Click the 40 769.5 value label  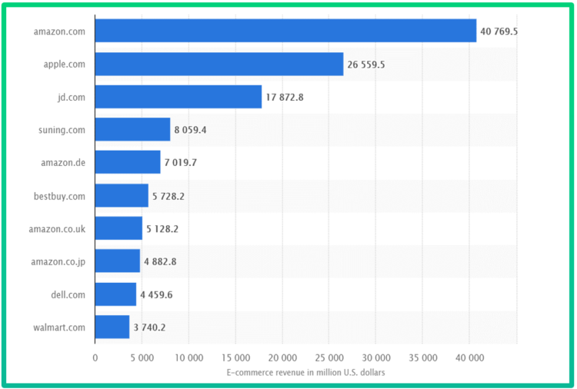pyautogui.click(x=499, y=32)
